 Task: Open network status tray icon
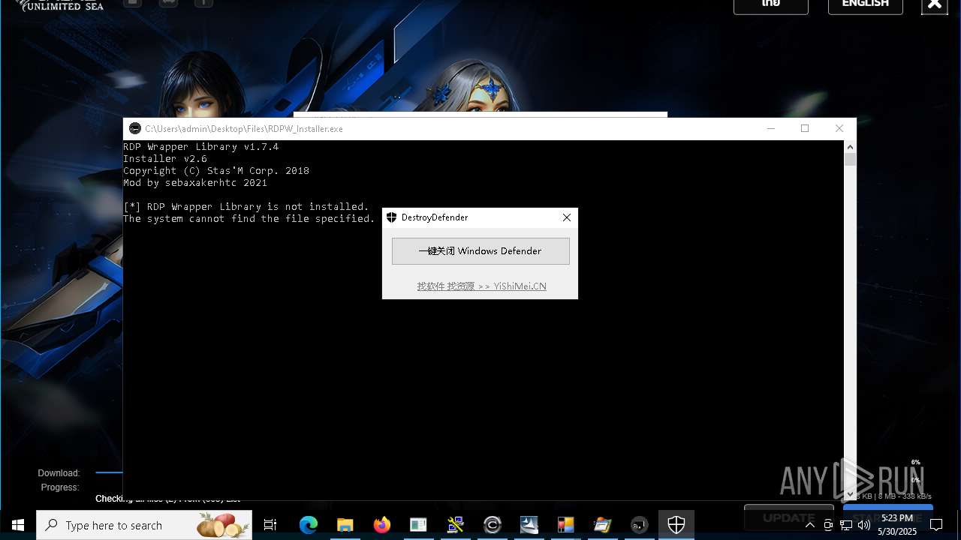(846, 525)
